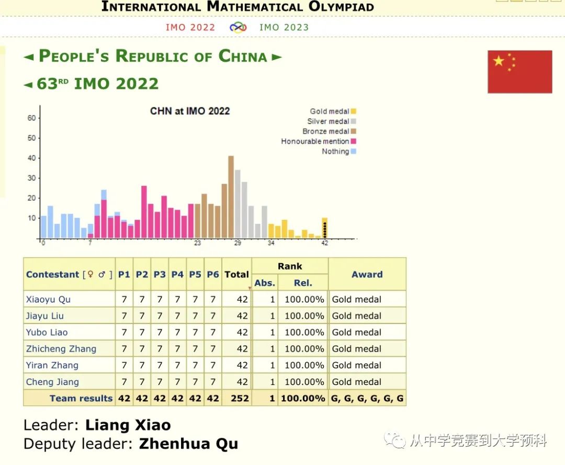The image size is (565, 465).
Task: Sort table by P2 column
Action: click(x=142, y=274)
